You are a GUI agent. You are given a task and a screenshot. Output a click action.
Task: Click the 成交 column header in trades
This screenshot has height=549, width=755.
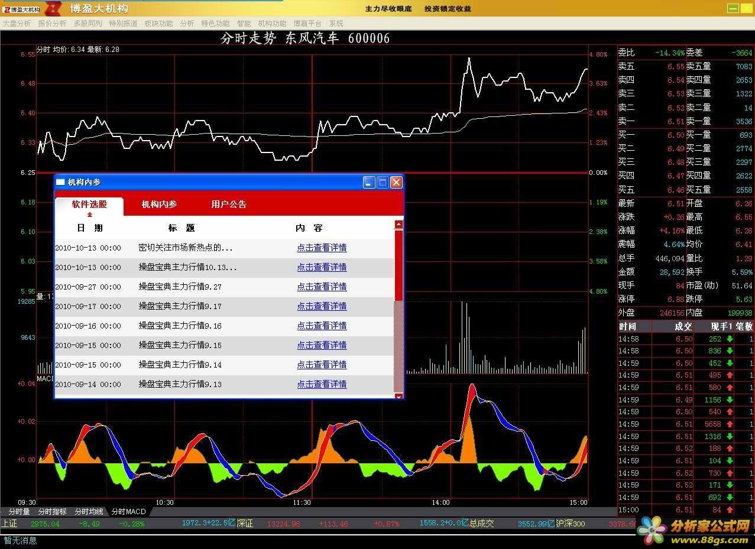[683, 327]
